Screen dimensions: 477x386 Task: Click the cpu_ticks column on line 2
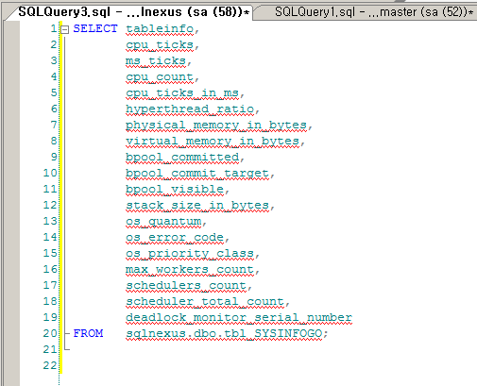point(160,45)
